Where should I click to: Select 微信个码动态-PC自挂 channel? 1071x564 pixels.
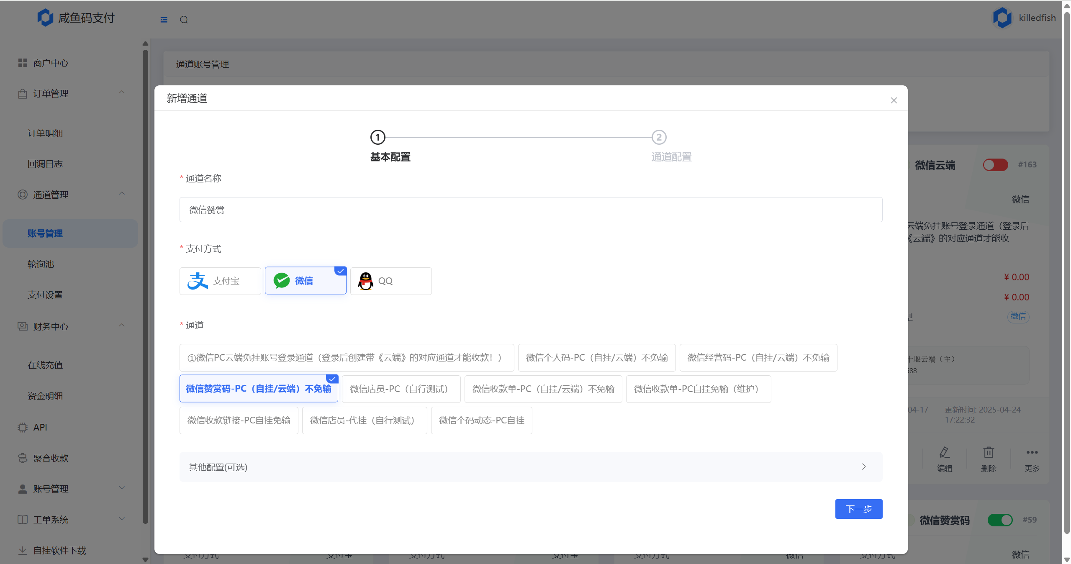pos(482,420)
